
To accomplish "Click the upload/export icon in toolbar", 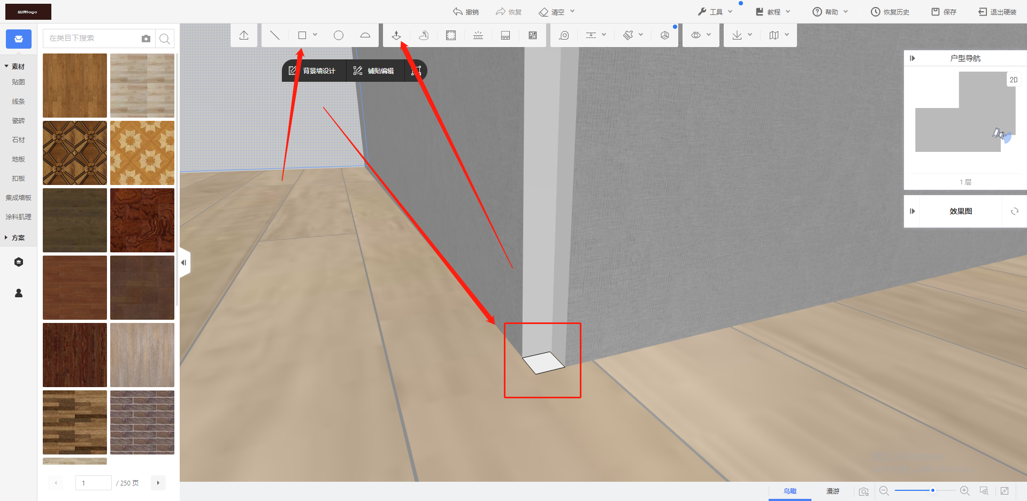I will 244,35.
